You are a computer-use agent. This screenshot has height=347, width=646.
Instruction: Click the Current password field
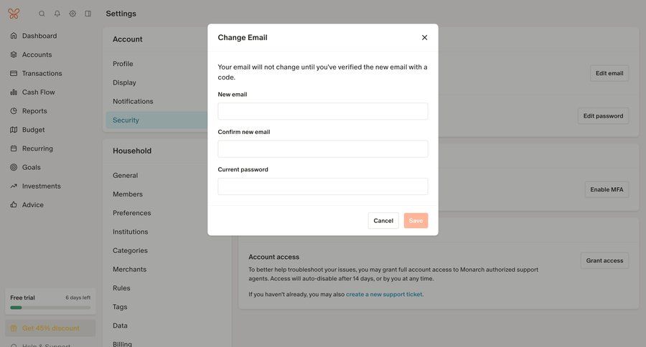click(323, 186)
